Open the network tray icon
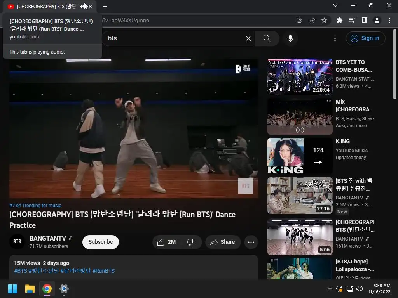398x298 pixels. pos(350,289)
